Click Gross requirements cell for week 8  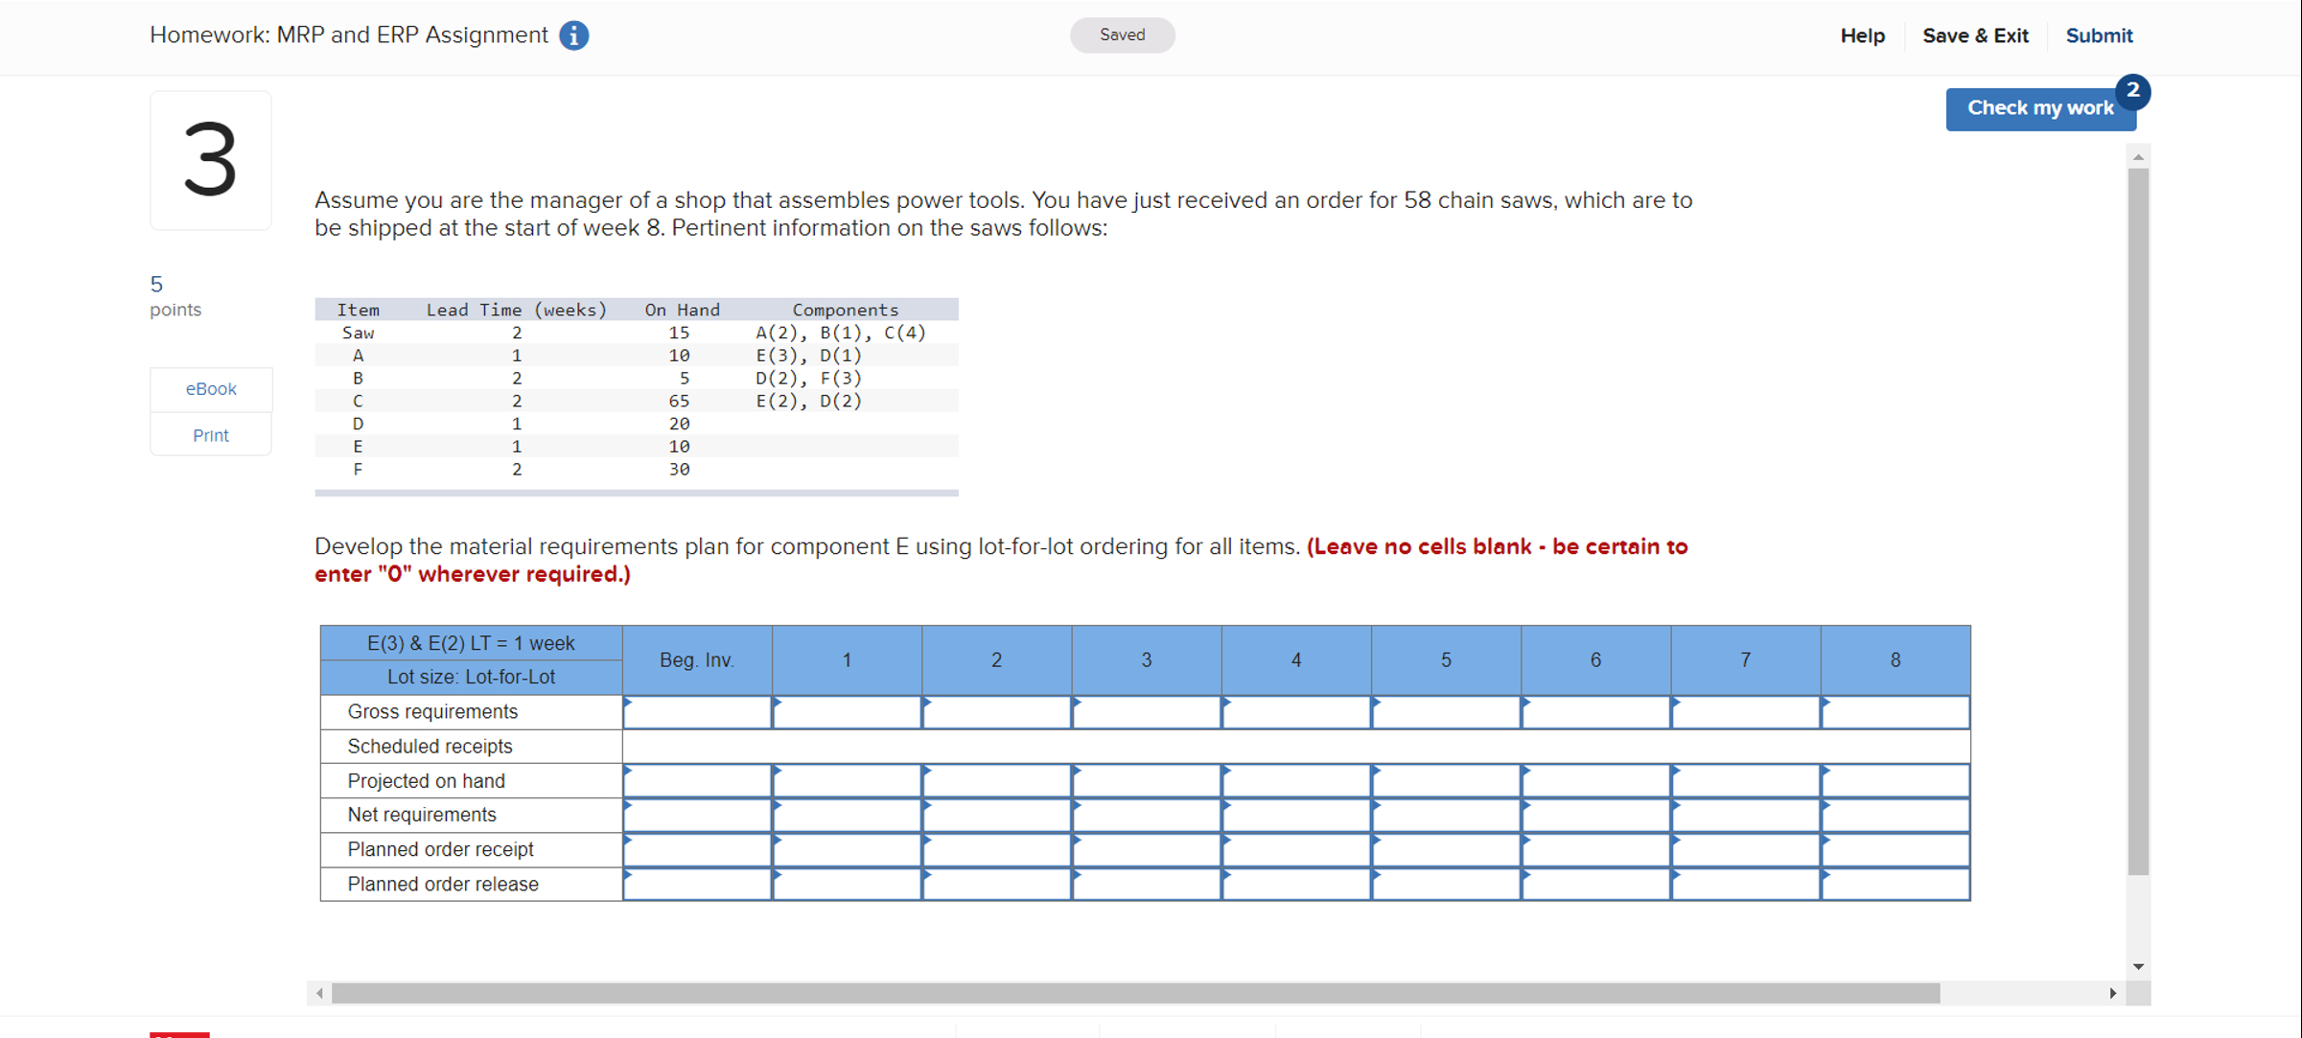click(x=1895, y=712)
